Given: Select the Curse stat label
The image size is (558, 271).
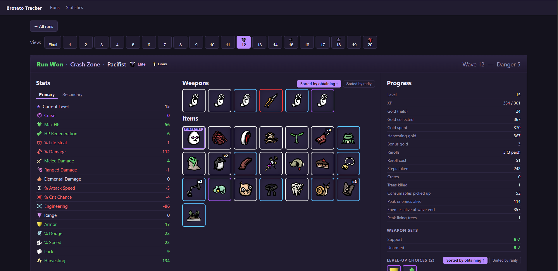Looking at the screenshot, I should (50, 116).
